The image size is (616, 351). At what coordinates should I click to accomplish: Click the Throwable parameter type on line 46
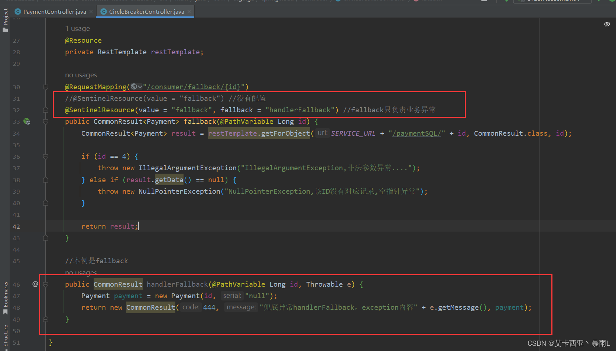click(x=324, y=284)
